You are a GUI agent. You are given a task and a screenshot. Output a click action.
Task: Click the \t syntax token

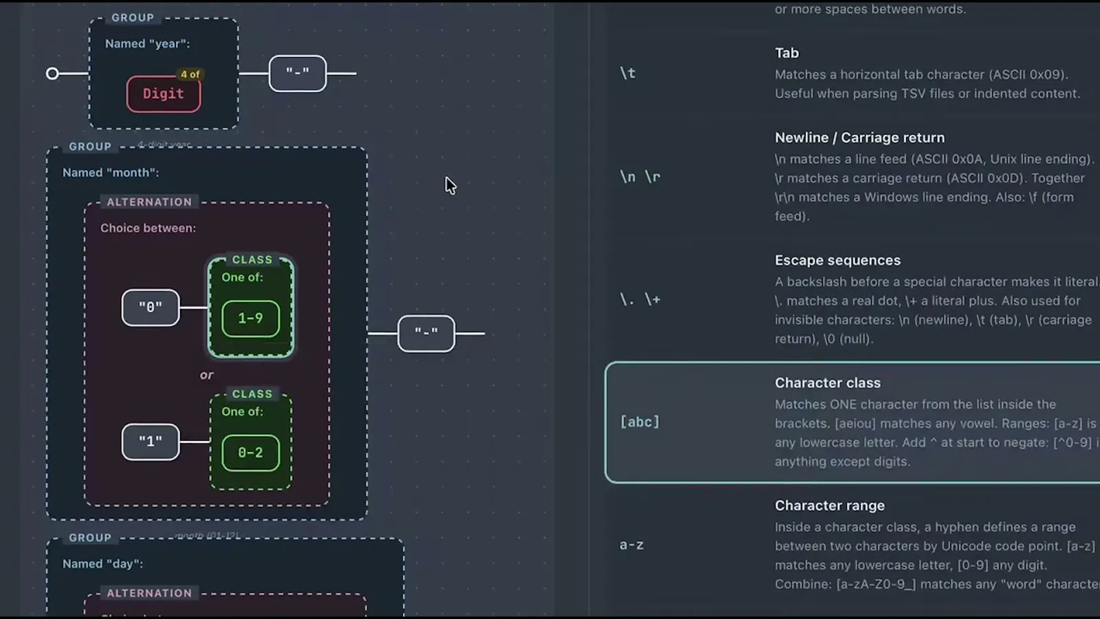coord(628,73)
